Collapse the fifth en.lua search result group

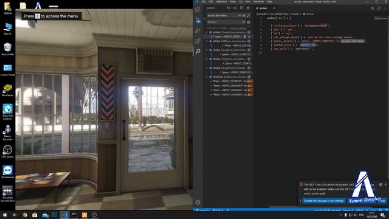[x=207, y=68]
